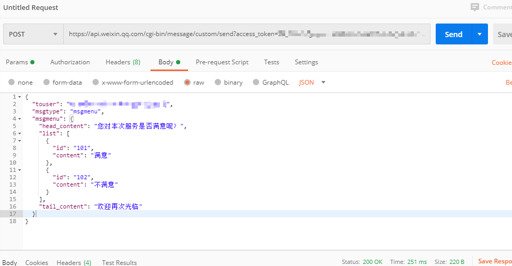Select the form-data radio button
Image resolution: width=512 pixels, height=266 pixels.
point(46,82)
